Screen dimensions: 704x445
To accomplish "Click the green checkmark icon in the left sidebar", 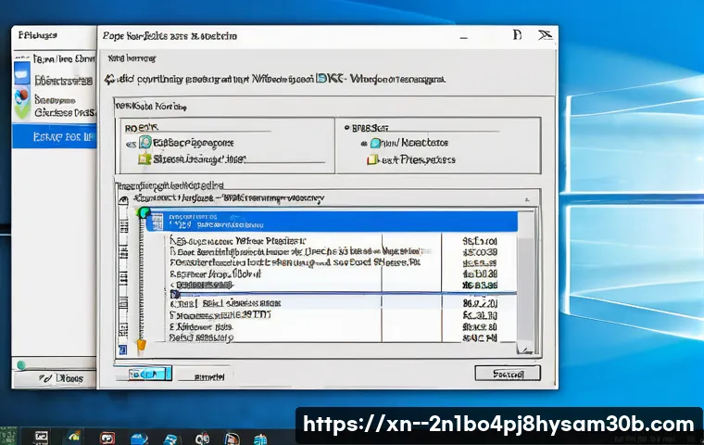I will coord(21,110).
